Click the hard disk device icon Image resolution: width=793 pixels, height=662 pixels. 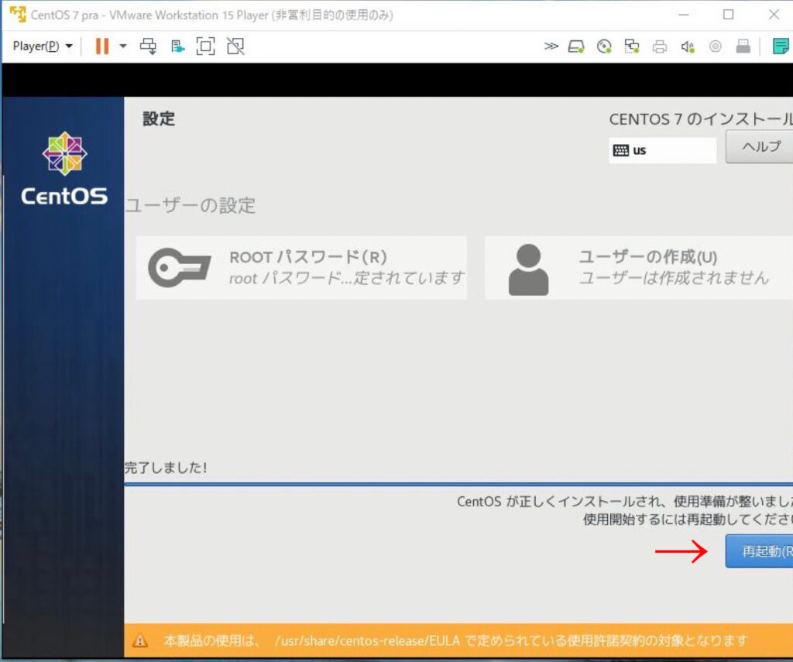click(x=576, y=46)
